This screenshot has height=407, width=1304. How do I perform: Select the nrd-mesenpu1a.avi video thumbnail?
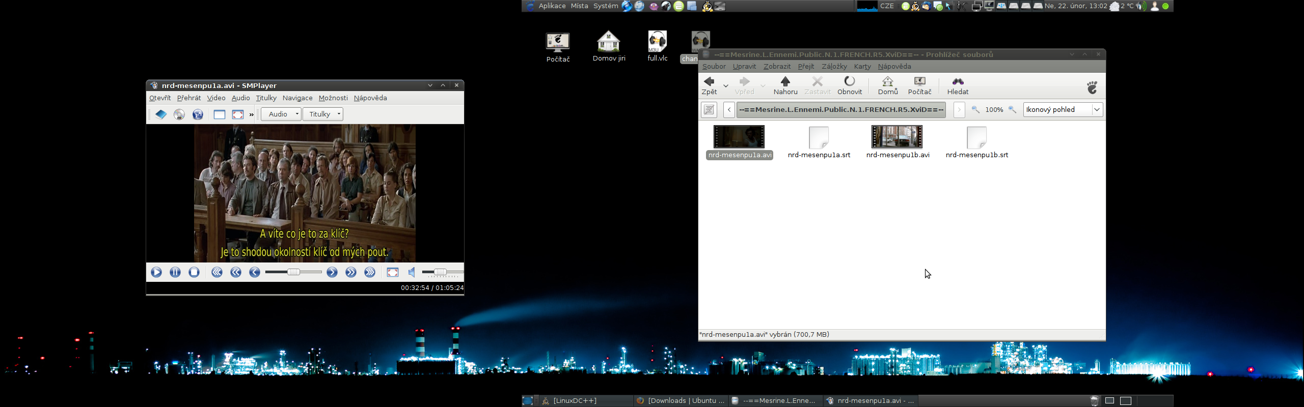click(x=739, y=136)
